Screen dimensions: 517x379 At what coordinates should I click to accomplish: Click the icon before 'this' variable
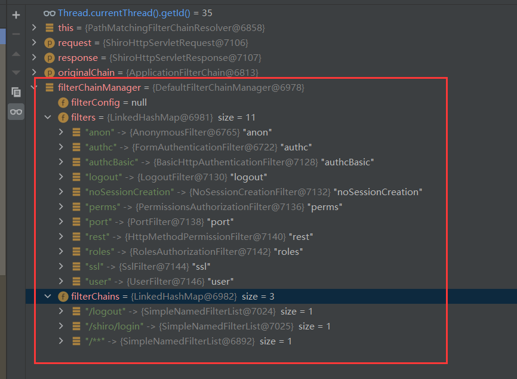50,27
